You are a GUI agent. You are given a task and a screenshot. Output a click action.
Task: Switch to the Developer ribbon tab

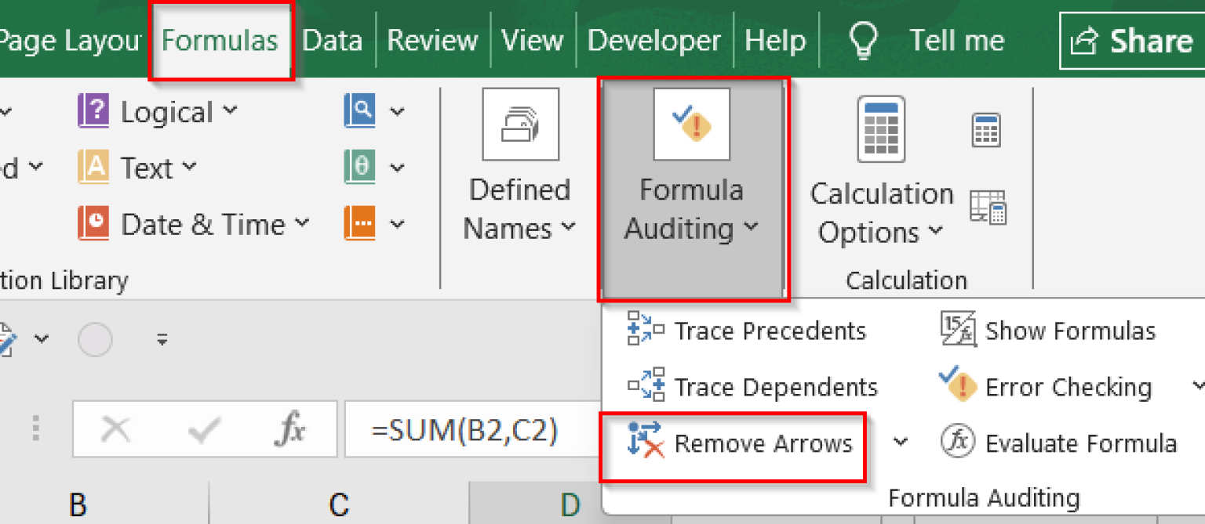(654, 40)
